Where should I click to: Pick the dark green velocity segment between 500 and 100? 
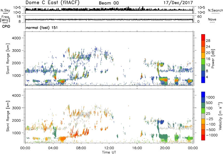click(203, 105)
